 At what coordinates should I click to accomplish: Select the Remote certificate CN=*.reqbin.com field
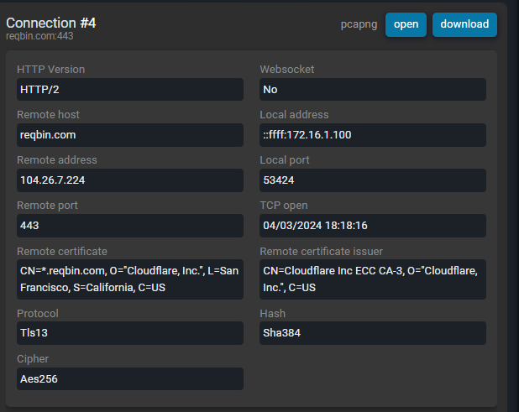[130, 279]
